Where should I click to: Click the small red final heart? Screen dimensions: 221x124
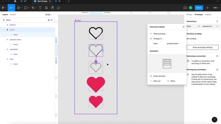point(96,102)
